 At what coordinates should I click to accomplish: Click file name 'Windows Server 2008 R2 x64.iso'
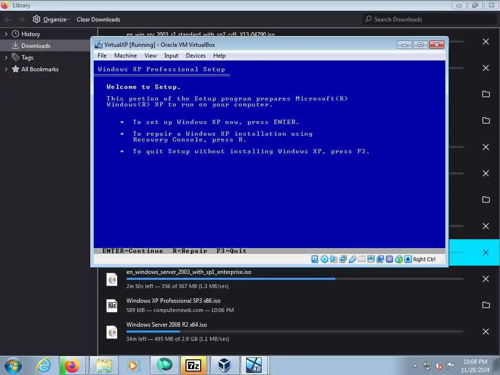click(167, 325)
